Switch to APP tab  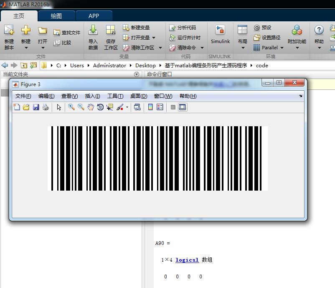tap(94, 16)
